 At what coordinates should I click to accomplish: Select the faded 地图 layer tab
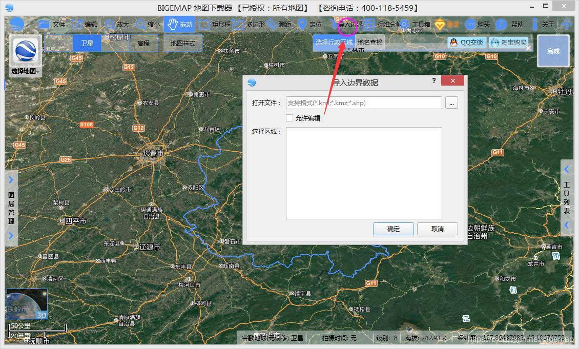pyautogui.click(x=59, y=43)
